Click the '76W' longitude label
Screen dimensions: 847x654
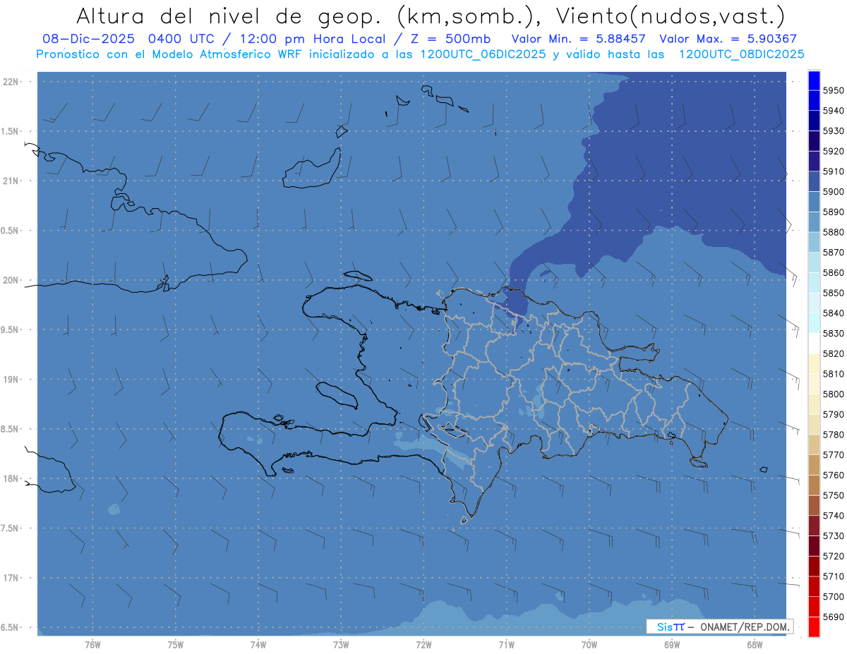pyautogui.click(x=92, y=644)
